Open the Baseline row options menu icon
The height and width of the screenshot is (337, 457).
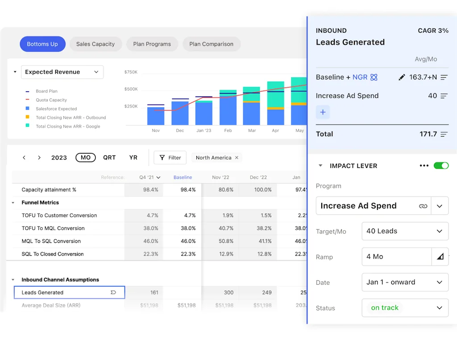tap(444, 77)
